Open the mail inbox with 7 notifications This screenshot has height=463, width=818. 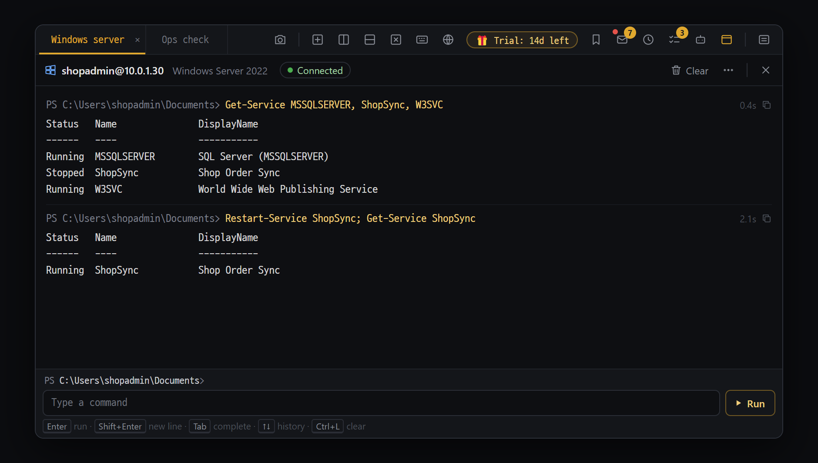(622, 40)
